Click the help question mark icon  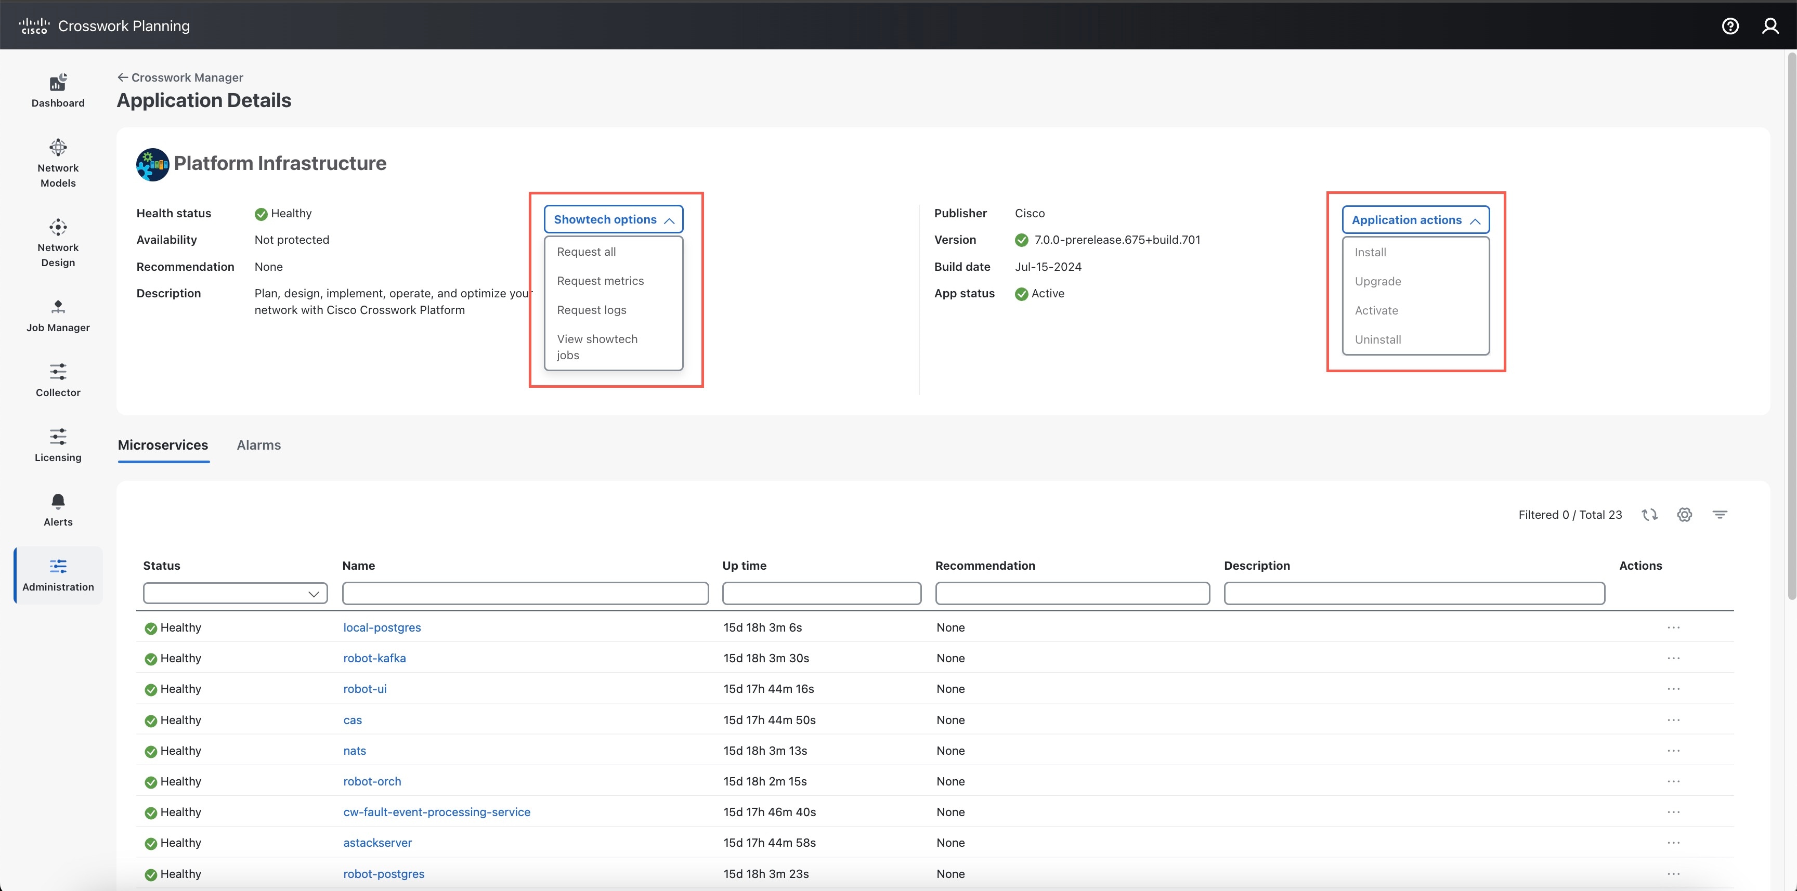click(1730, 26)
